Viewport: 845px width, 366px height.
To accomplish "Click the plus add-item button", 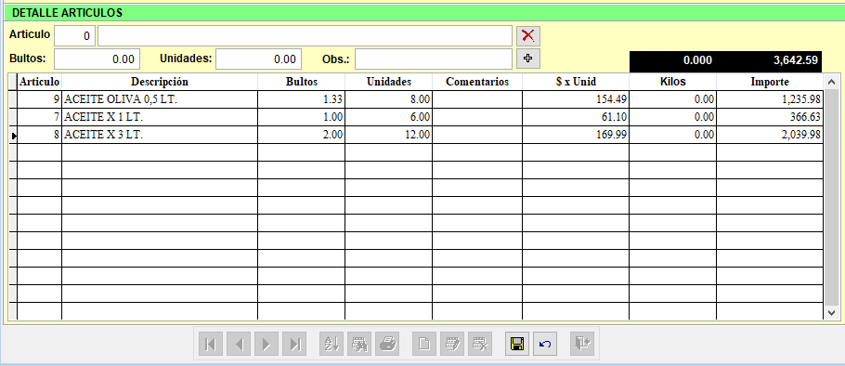I will (528, 59).
